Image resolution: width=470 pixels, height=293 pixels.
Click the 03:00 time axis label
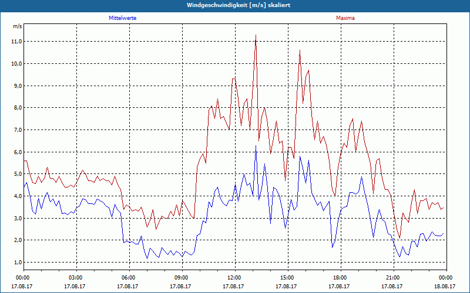click(x=76, y=278)
